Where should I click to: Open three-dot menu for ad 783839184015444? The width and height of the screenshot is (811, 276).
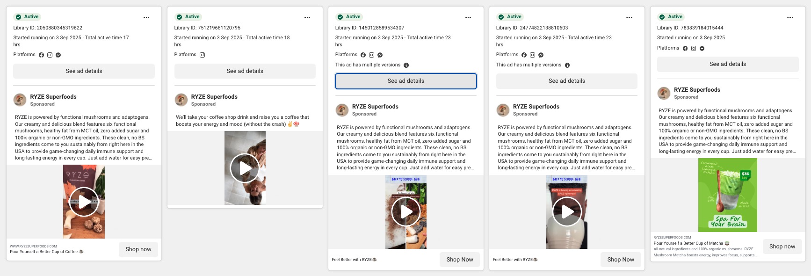pos(790,17)
